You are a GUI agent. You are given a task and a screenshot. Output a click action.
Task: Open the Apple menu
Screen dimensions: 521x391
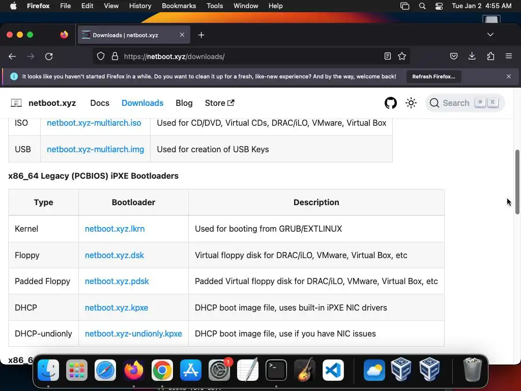[x=13, y=6]
